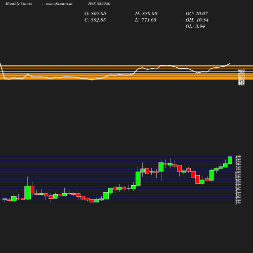The width and height of the screenshot is (253, 253).
Task: Select the "BSE 532240" symbol label
Action: (x=99, y=4)
